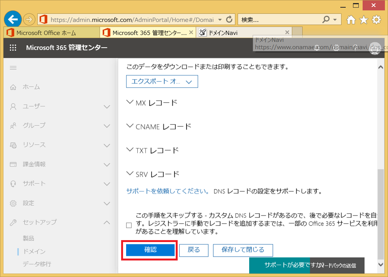Switch to the ドメインNavi tab
The image size is (388, 277).
pyautogui.click(x=244, y=32)
